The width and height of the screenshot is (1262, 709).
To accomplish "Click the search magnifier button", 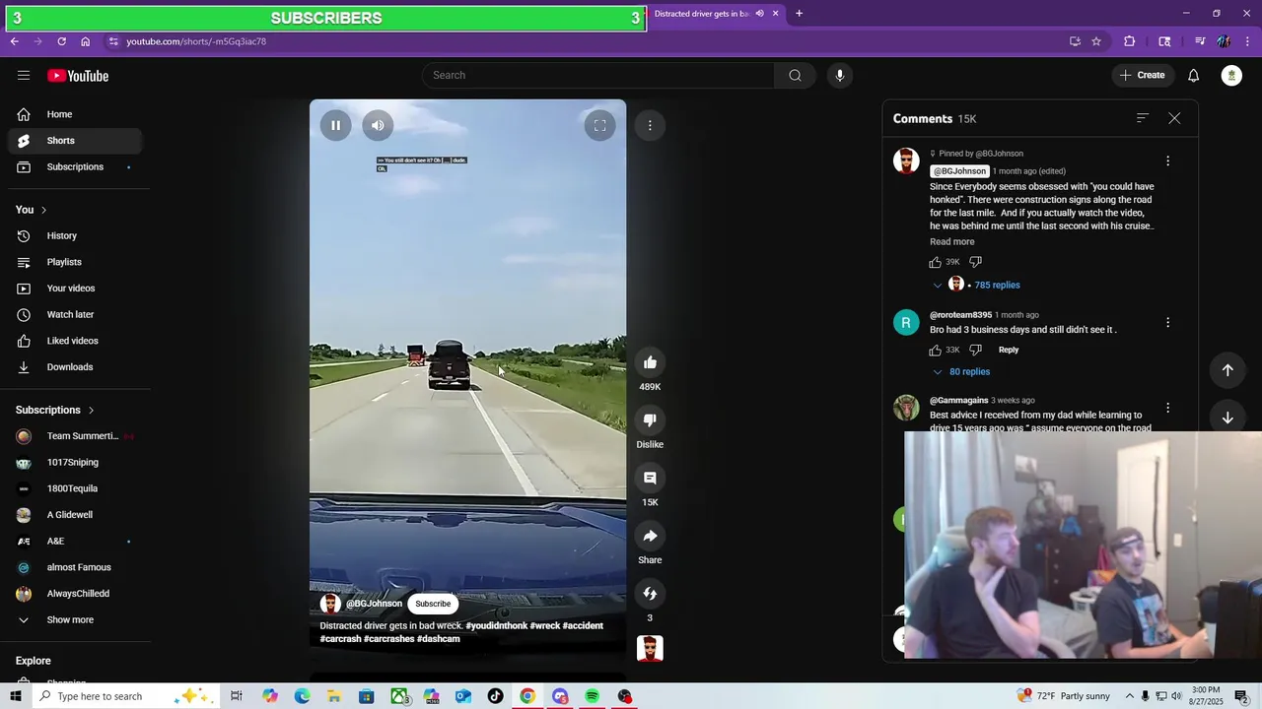I will click(x=795, y=75).
